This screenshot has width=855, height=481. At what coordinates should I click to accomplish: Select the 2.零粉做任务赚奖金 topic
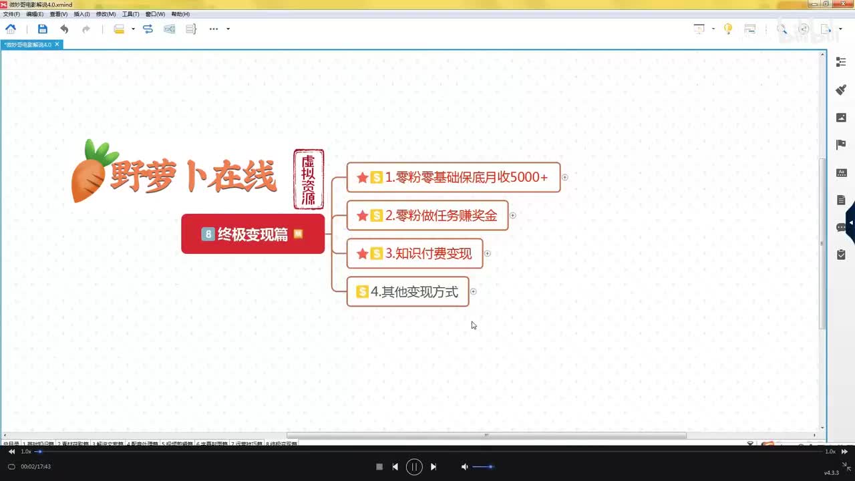tap(427, 216)
